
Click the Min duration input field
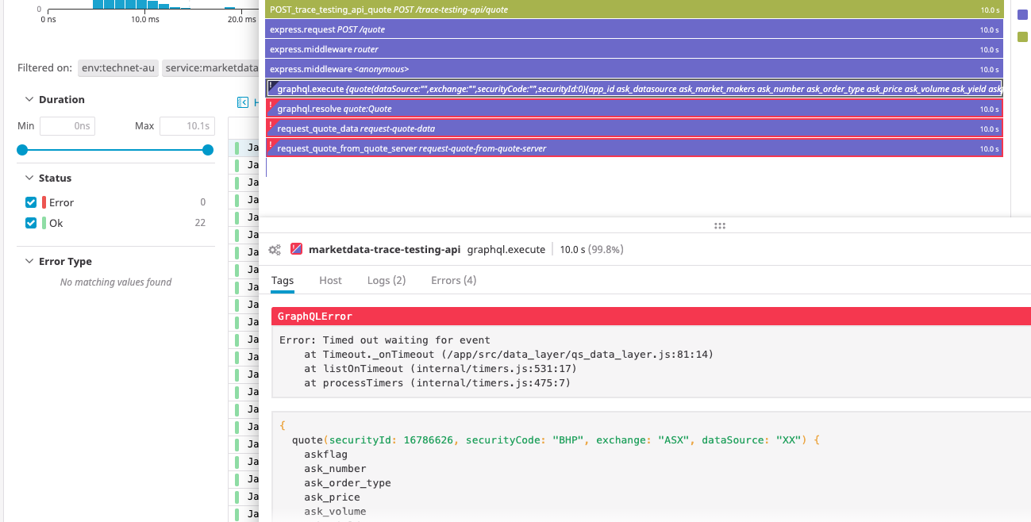click(67, 126)
